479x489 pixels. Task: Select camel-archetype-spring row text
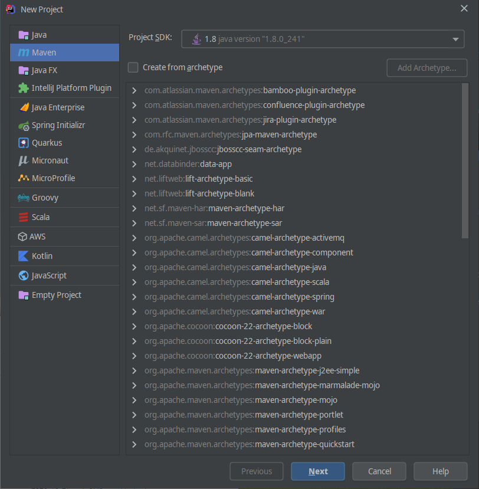(239, 297)
